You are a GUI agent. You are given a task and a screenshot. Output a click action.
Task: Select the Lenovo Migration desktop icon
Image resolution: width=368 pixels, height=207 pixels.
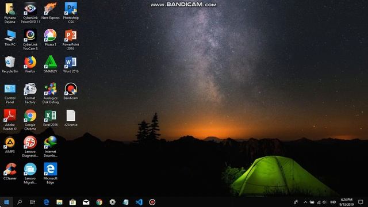click(30, 174)
